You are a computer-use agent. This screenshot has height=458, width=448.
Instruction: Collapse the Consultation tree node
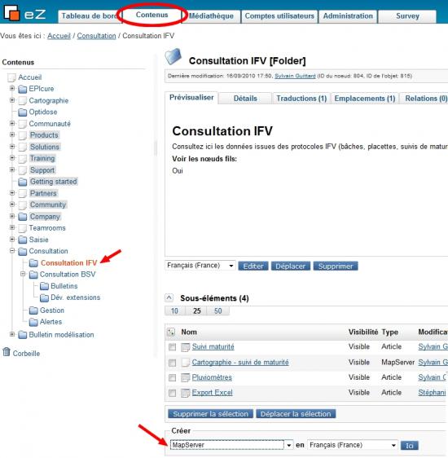click(x=12, y=251)
